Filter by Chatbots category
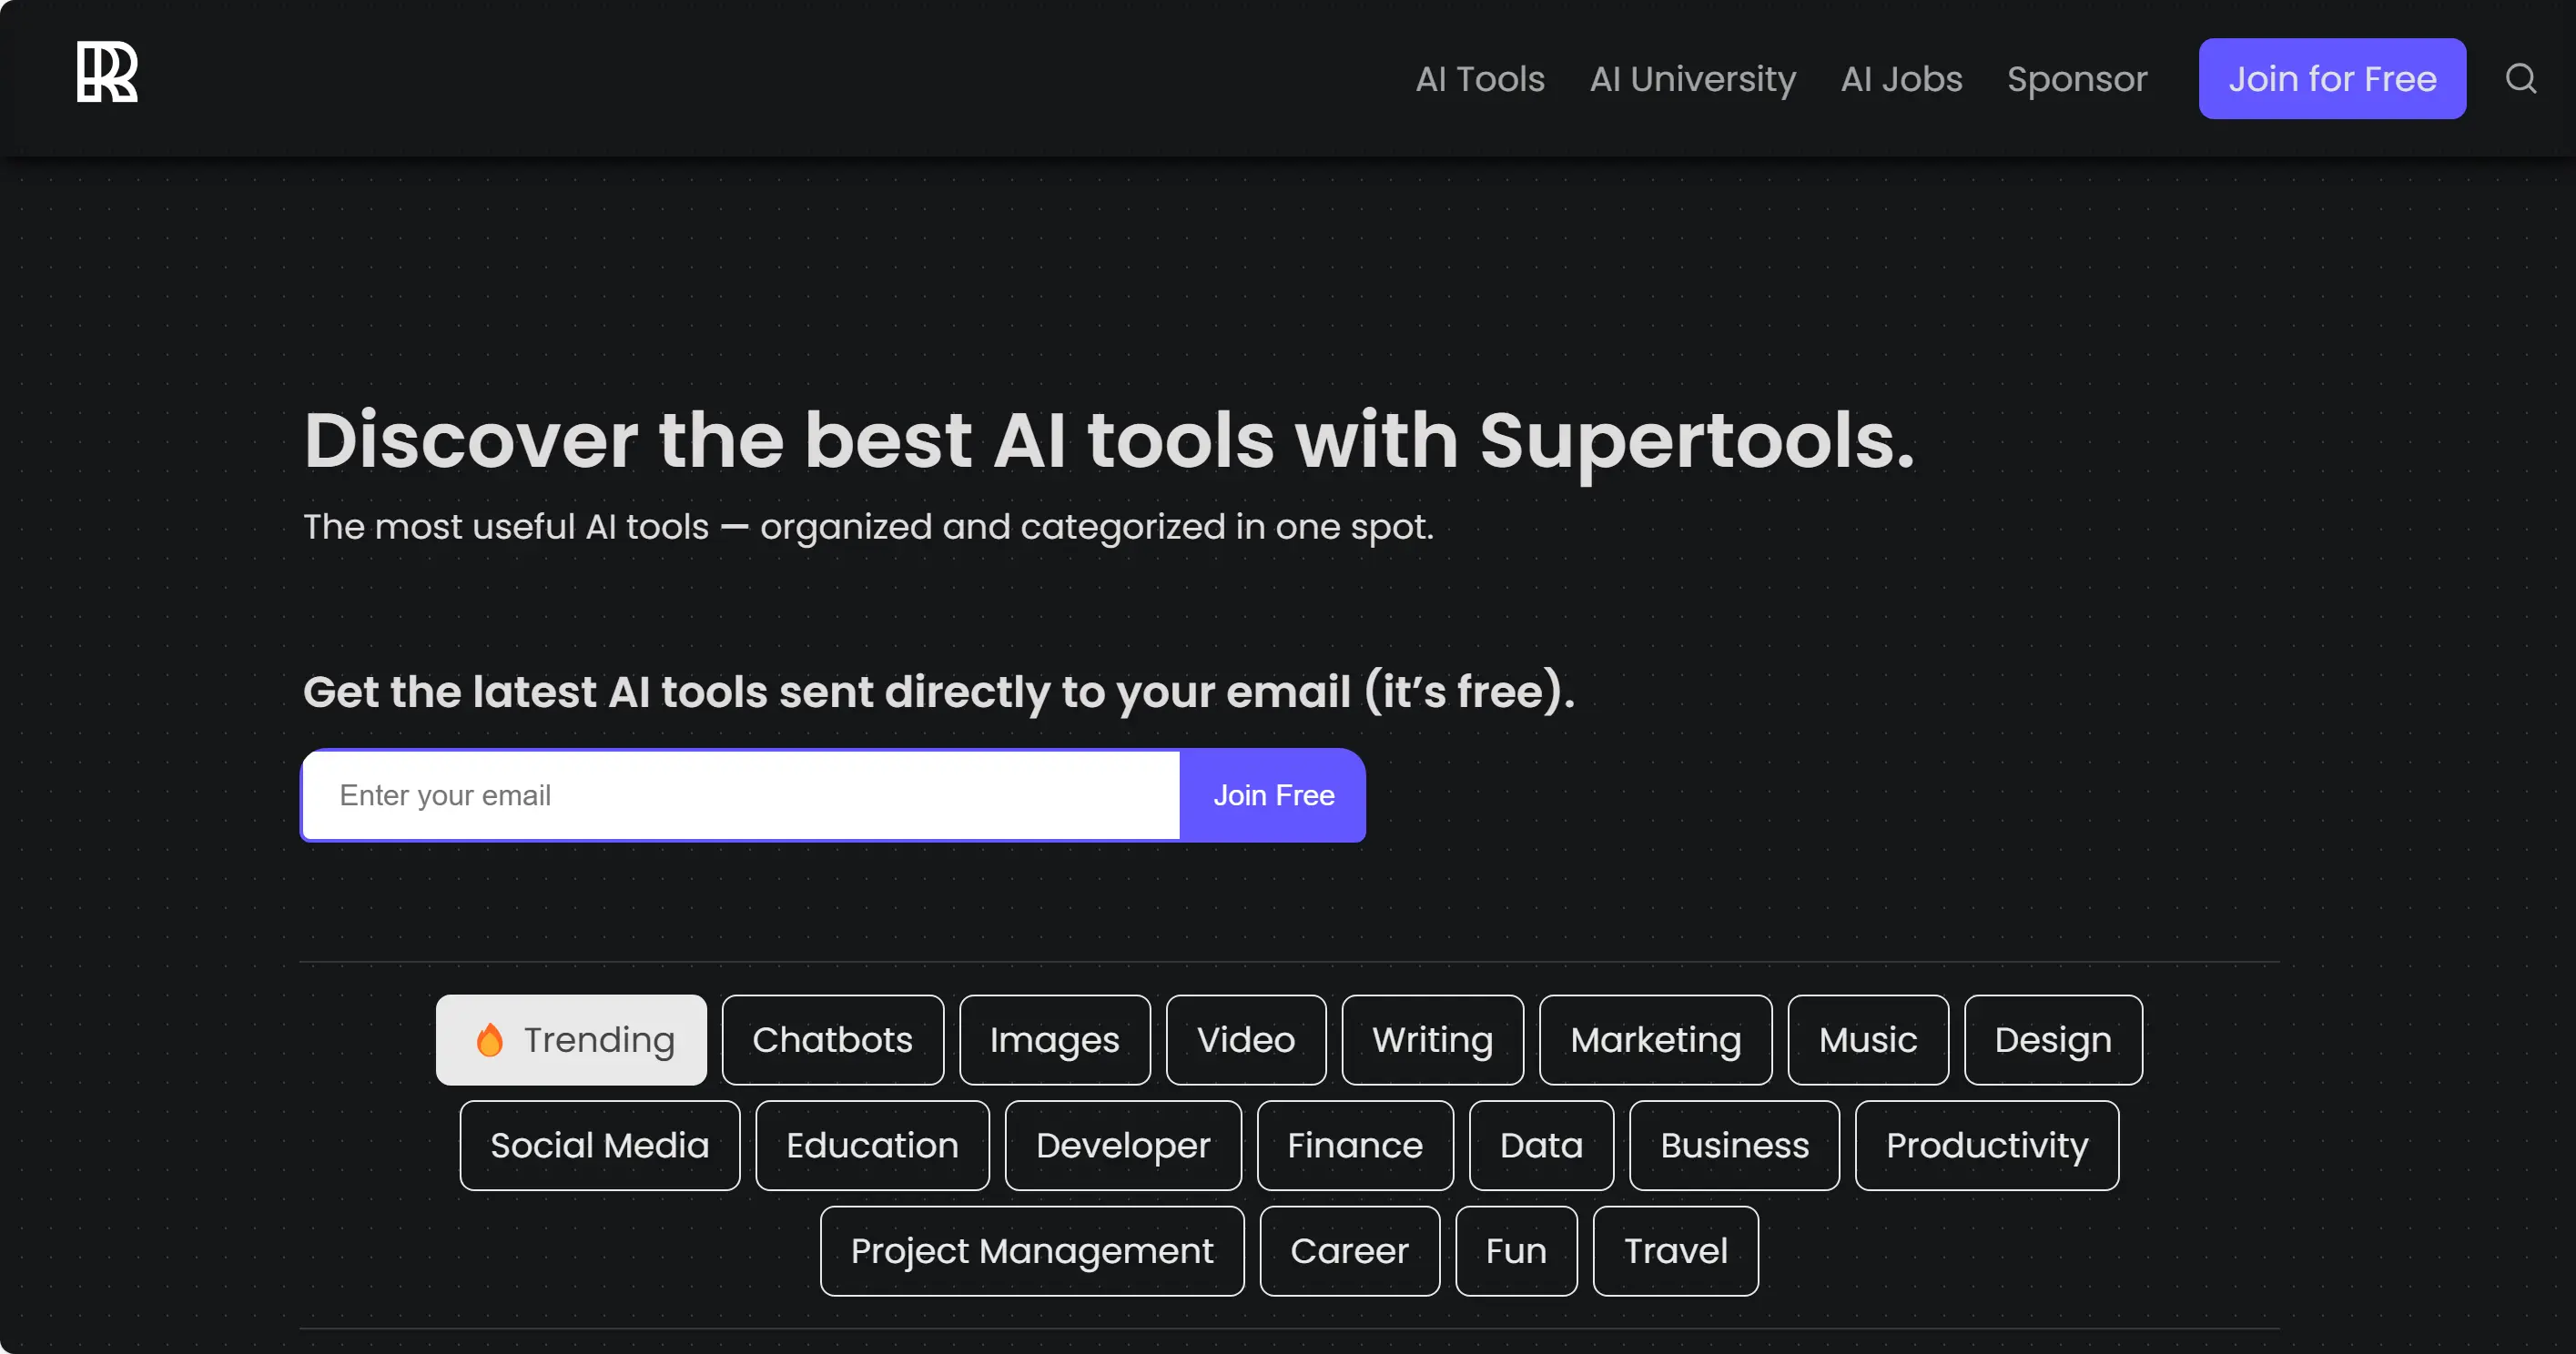Viewport: 2576px width, 1354px height. (x=833, y=1040)
